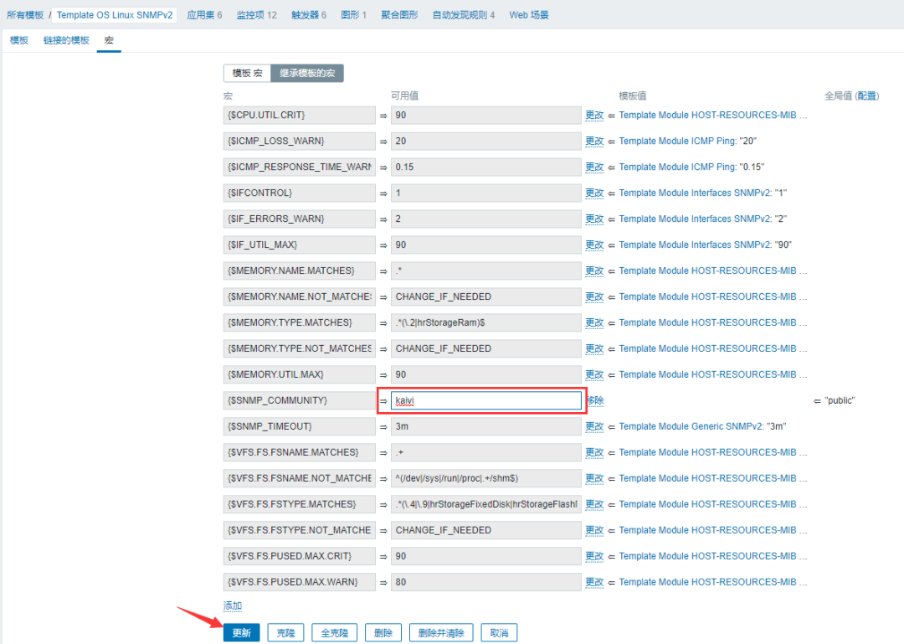The width and height of the screenshot is (904, 644).
Task: Click the 删除并清除 button
Action: tap(441, 633)
